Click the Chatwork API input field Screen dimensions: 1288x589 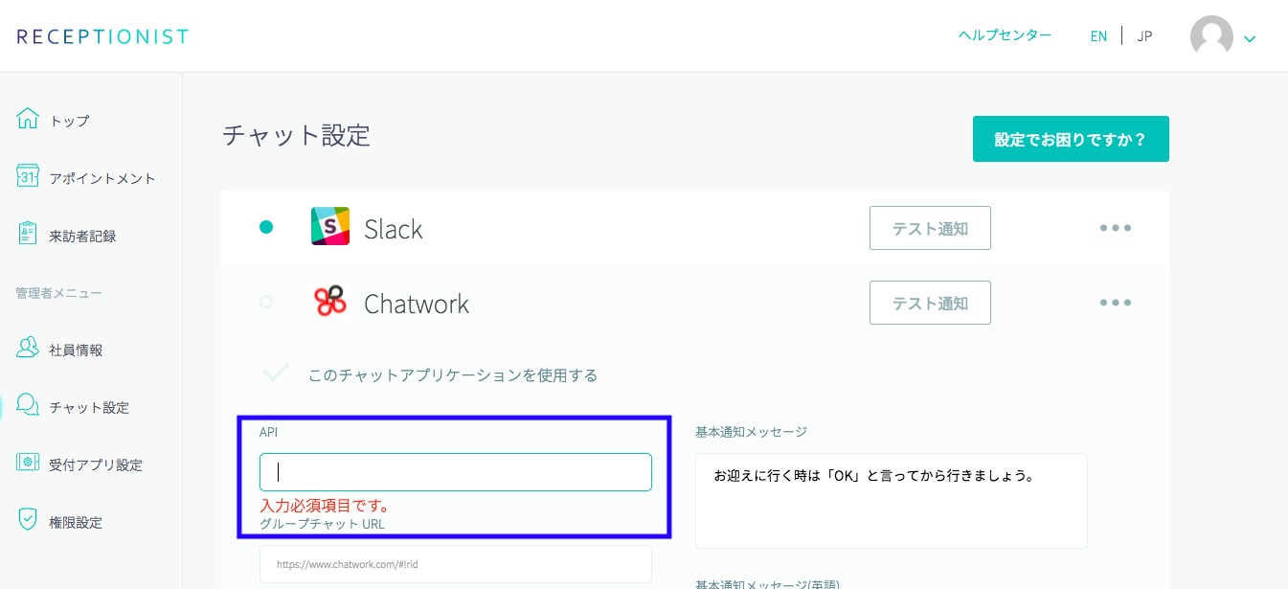coord(456,472)
